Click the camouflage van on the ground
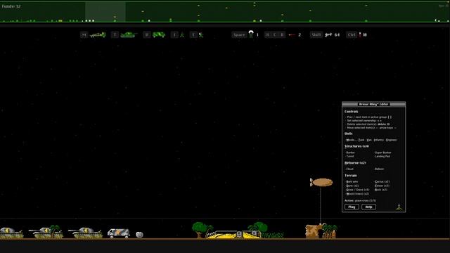 click(x=119, y=233)
